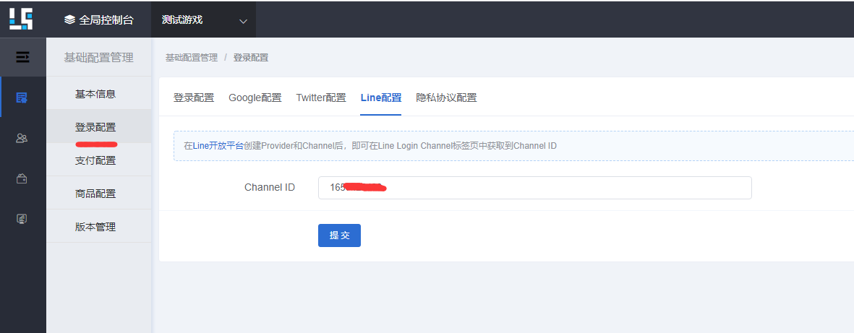Expand the 测试游戏 game dropdown
Image resolution: width=854 pixels, height=333 pixels.
[204, 20]
